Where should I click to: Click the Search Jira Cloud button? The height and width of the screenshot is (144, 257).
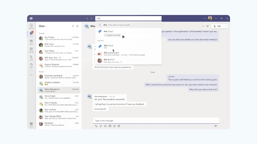113,35
